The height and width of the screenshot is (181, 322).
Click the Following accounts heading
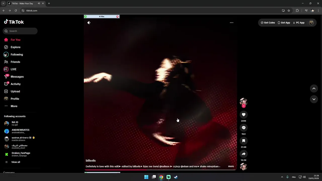point(15,116)
